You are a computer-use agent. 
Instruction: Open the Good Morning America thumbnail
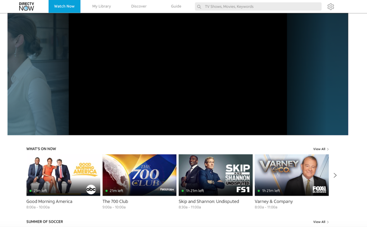coord(63,175)
